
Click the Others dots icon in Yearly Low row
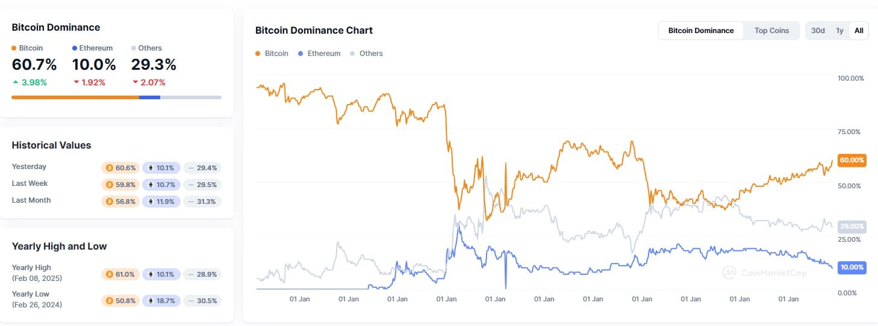coord(191,301)
